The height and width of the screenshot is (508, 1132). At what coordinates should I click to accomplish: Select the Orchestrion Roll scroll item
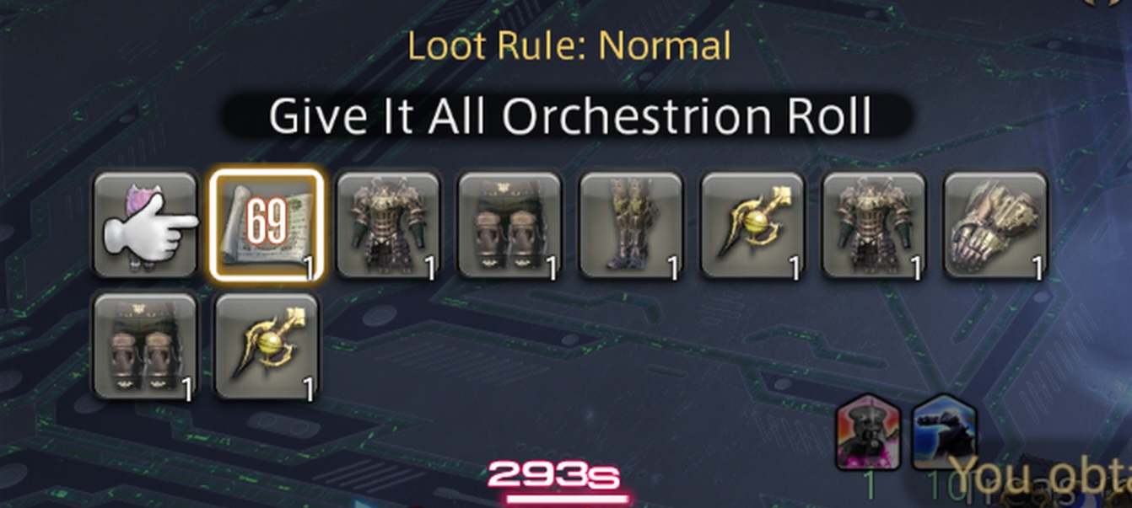tap(266, 224)
